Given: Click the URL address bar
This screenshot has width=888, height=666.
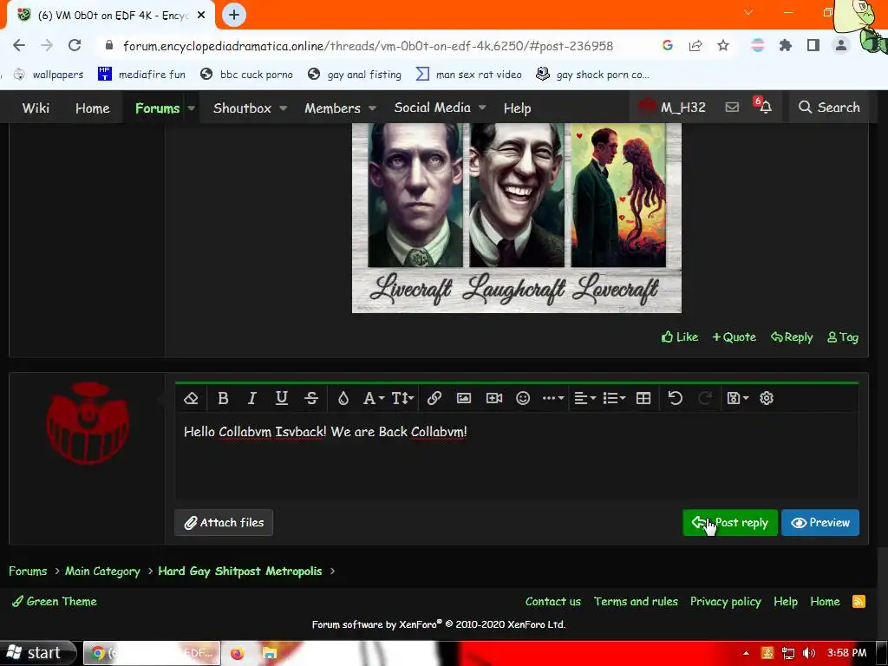Looking at the screenshot, I should pos(368,45).
